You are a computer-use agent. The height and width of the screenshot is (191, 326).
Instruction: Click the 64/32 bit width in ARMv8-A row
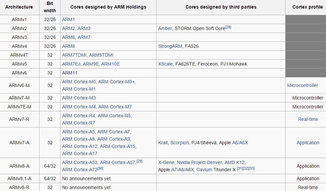(50, 166)
